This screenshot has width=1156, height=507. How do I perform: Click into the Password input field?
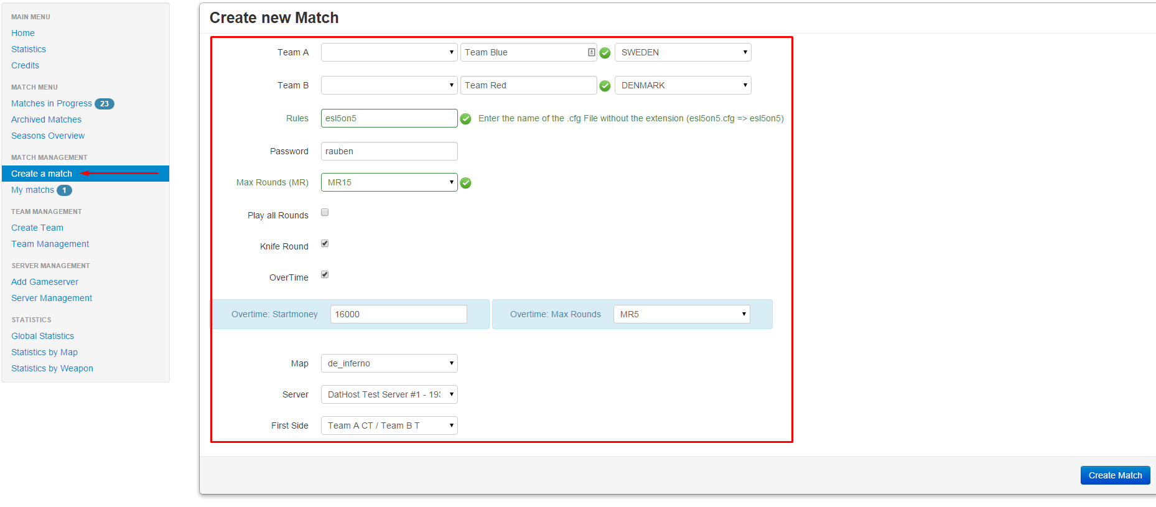[x=389, y=151]
